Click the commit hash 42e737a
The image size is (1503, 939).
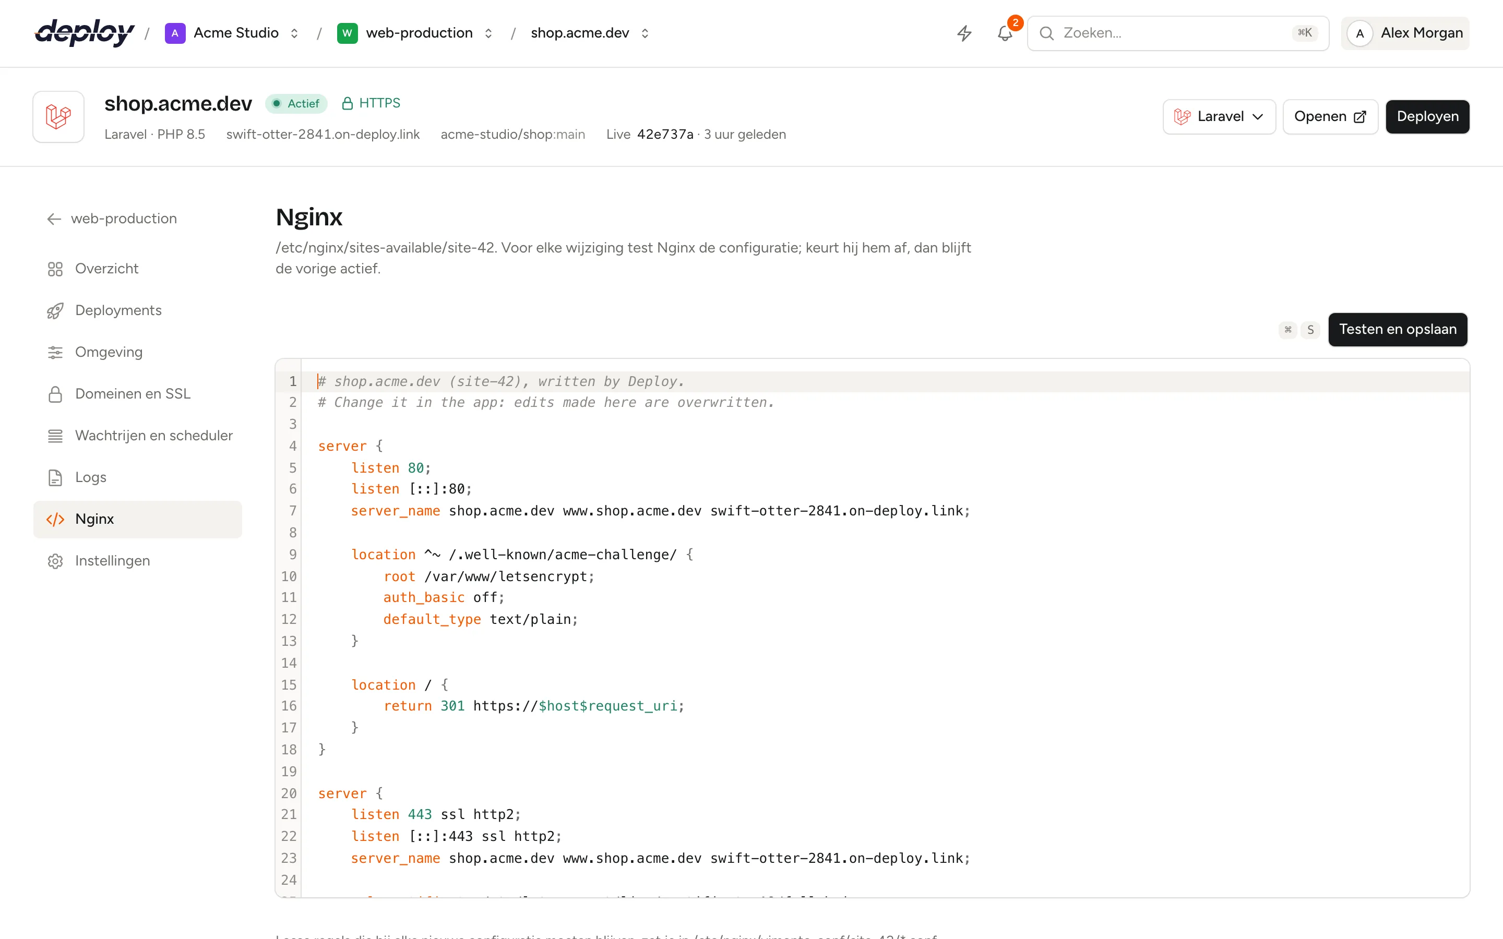665,134
